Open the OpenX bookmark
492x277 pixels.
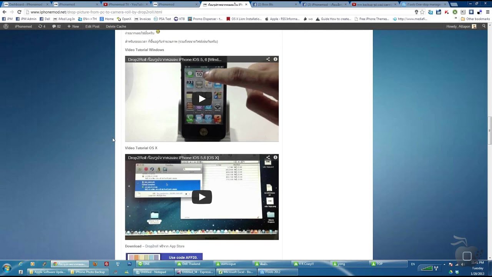coord(124,19)
